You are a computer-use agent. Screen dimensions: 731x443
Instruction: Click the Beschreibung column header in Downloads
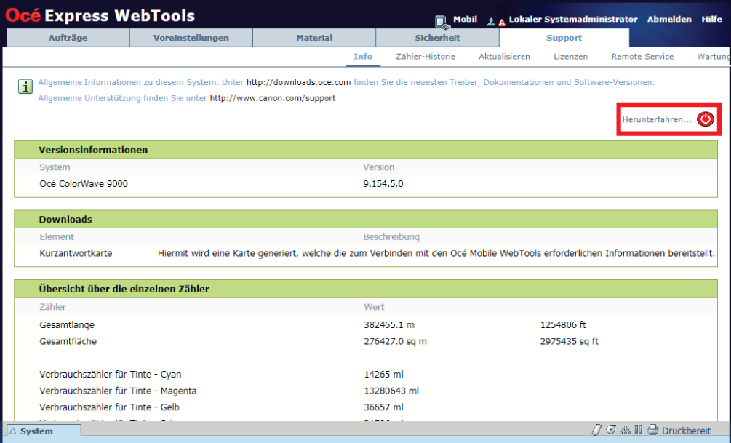(x=391, y=237)
